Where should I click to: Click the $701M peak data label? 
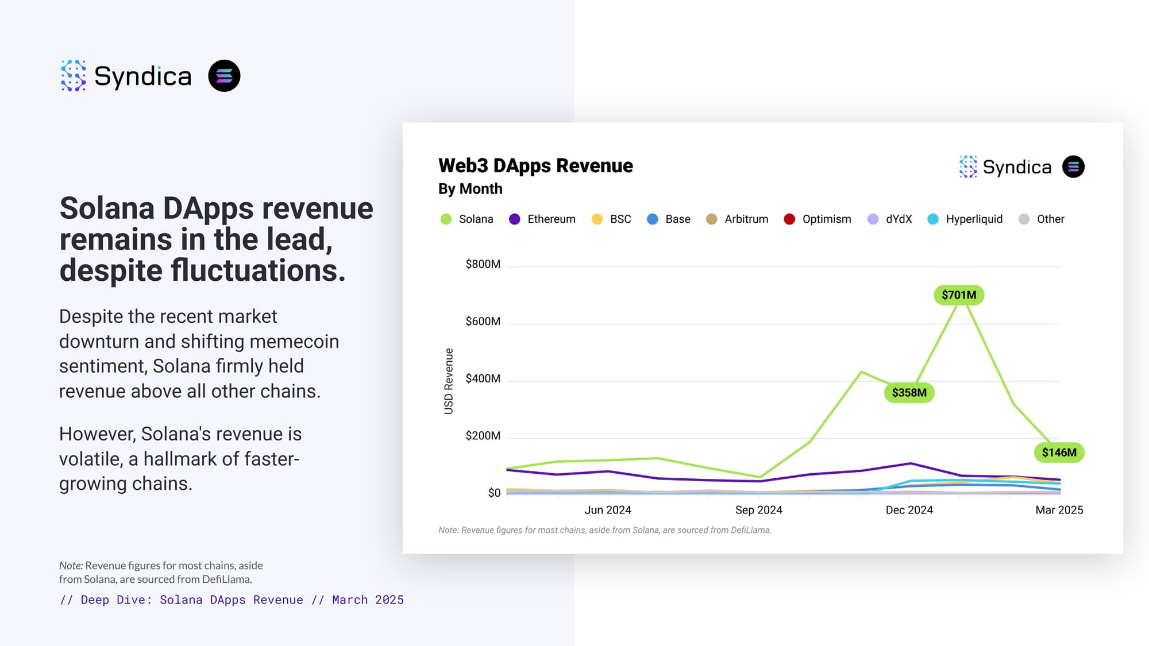coord(959,295)
